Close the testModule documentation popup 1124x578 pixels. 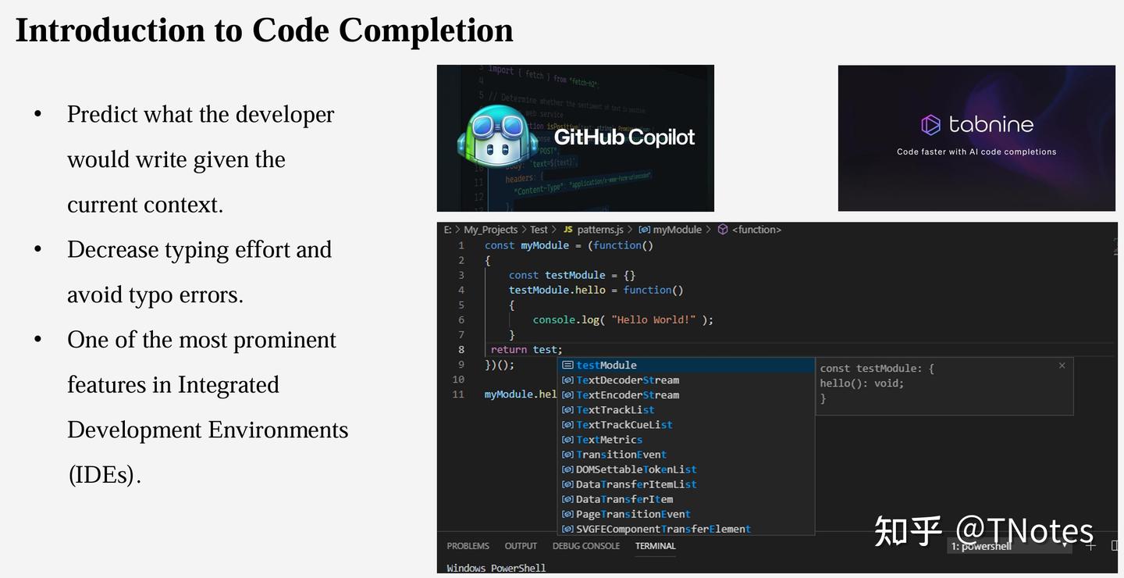click(1062, 366)
